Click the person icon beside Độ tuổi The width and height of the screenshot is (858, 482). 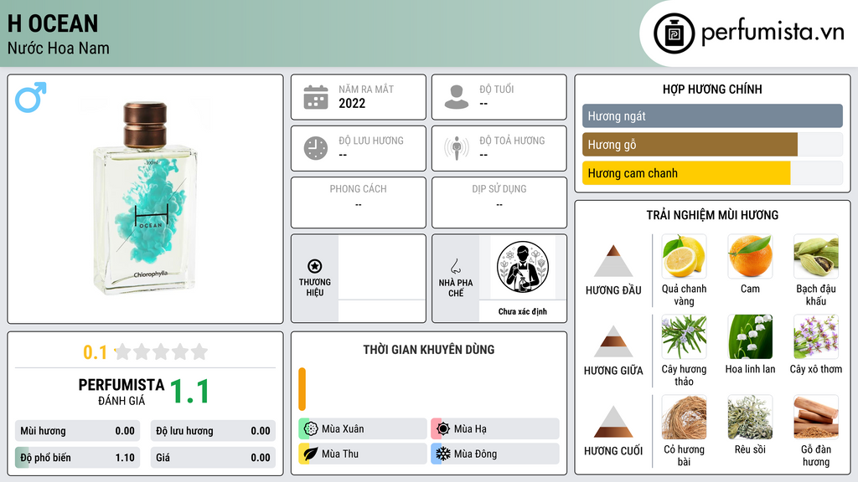(x=457, y=97)
